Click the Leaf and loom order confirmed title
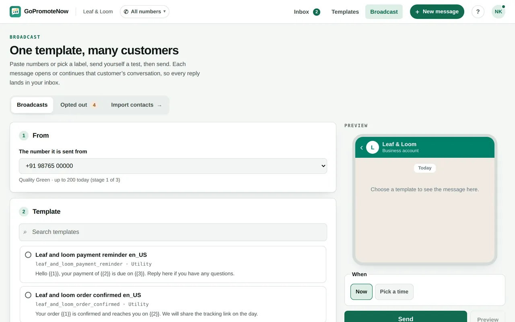The height and width of the screenshot is (322, 515). 88,295
